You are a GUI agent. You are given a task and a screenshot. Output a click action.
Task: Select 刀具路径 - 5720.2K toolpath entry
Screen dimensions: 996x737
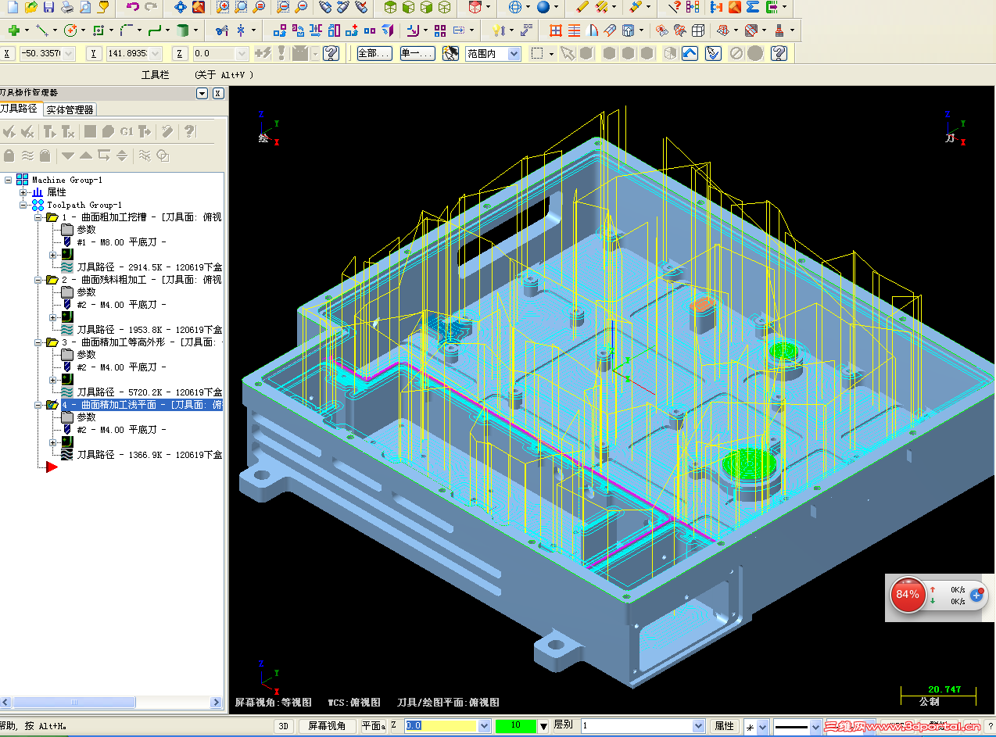[149, 392]
